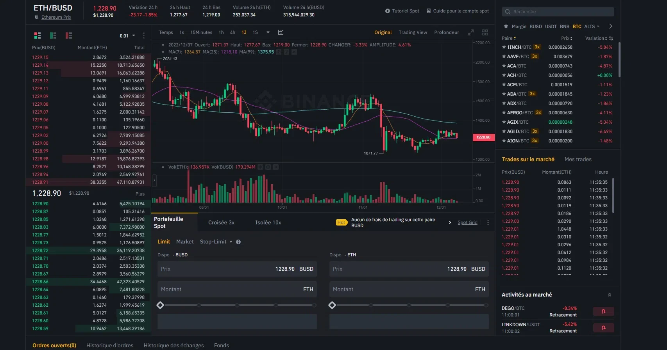Collapse the OHLC candle info line

click(x=163, y=45)
